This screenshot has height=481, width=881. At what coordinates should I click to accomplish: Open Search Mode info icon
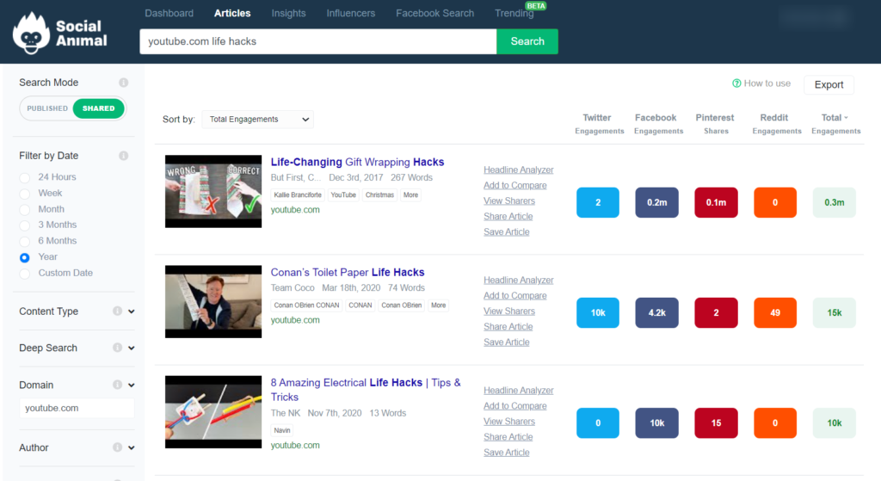tap(124, 83)
